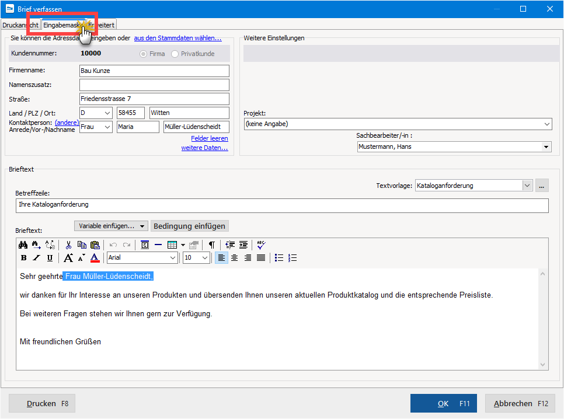Open Variable einfügen dropdown
564x419 pixels.
click(111, 226)
